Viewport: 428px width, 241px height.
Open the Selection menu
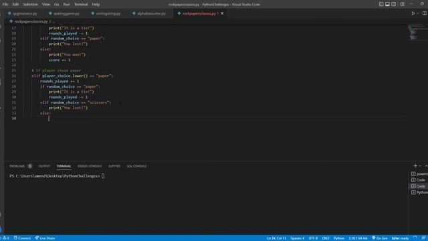(30, 5)
